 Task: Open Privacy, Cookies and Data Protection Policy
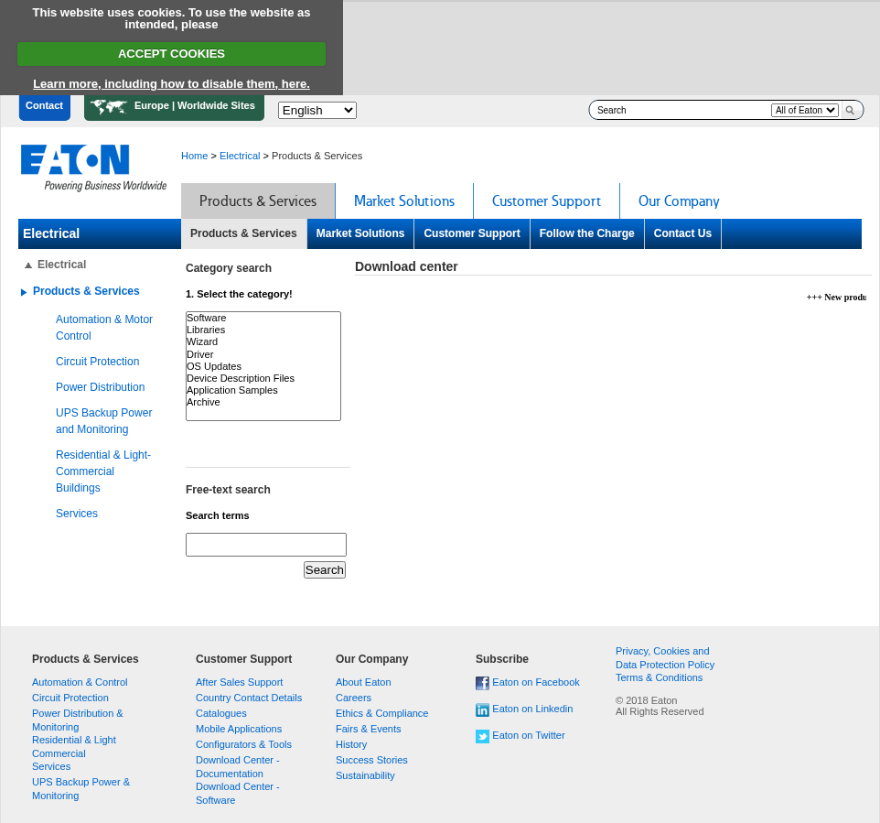pos(664,658)
